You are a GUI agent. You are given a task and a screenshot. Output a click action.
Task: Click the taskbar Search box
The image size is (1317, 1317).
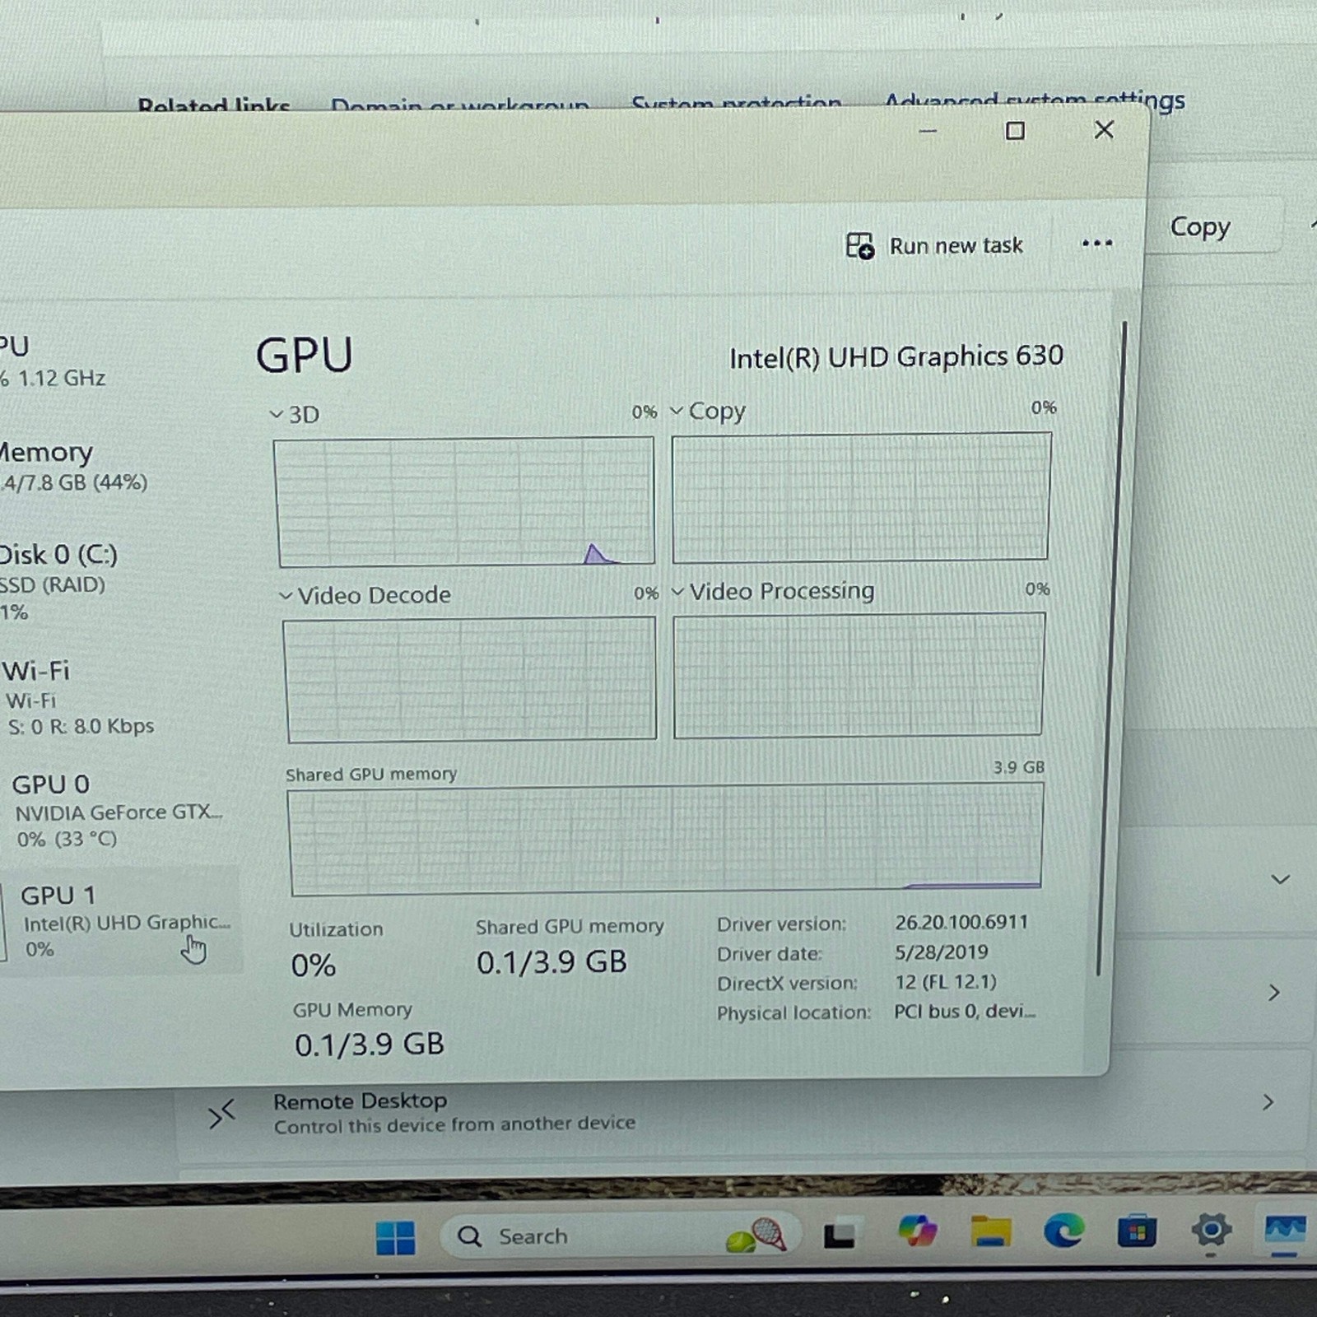620,1236
